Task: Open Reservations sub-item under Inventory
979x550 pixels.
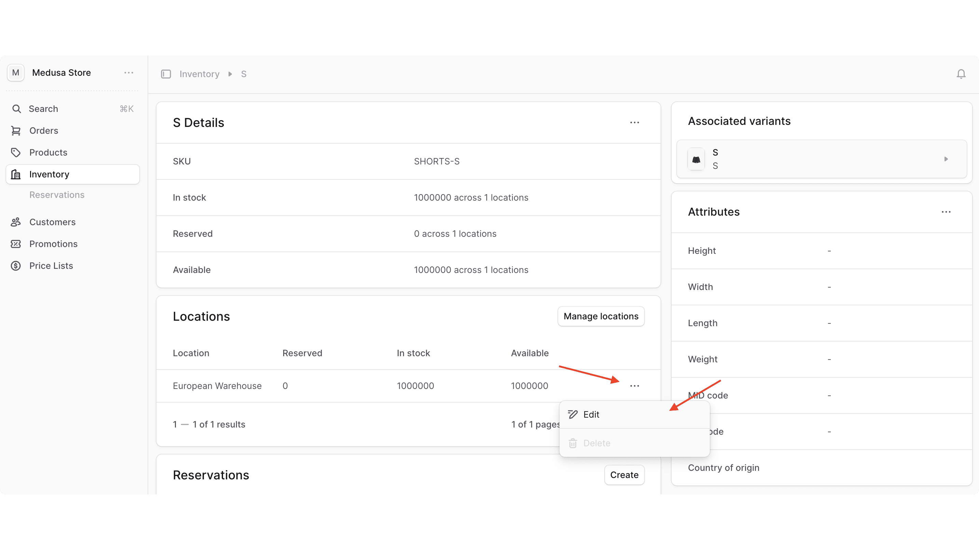Action: click(57, 195)
